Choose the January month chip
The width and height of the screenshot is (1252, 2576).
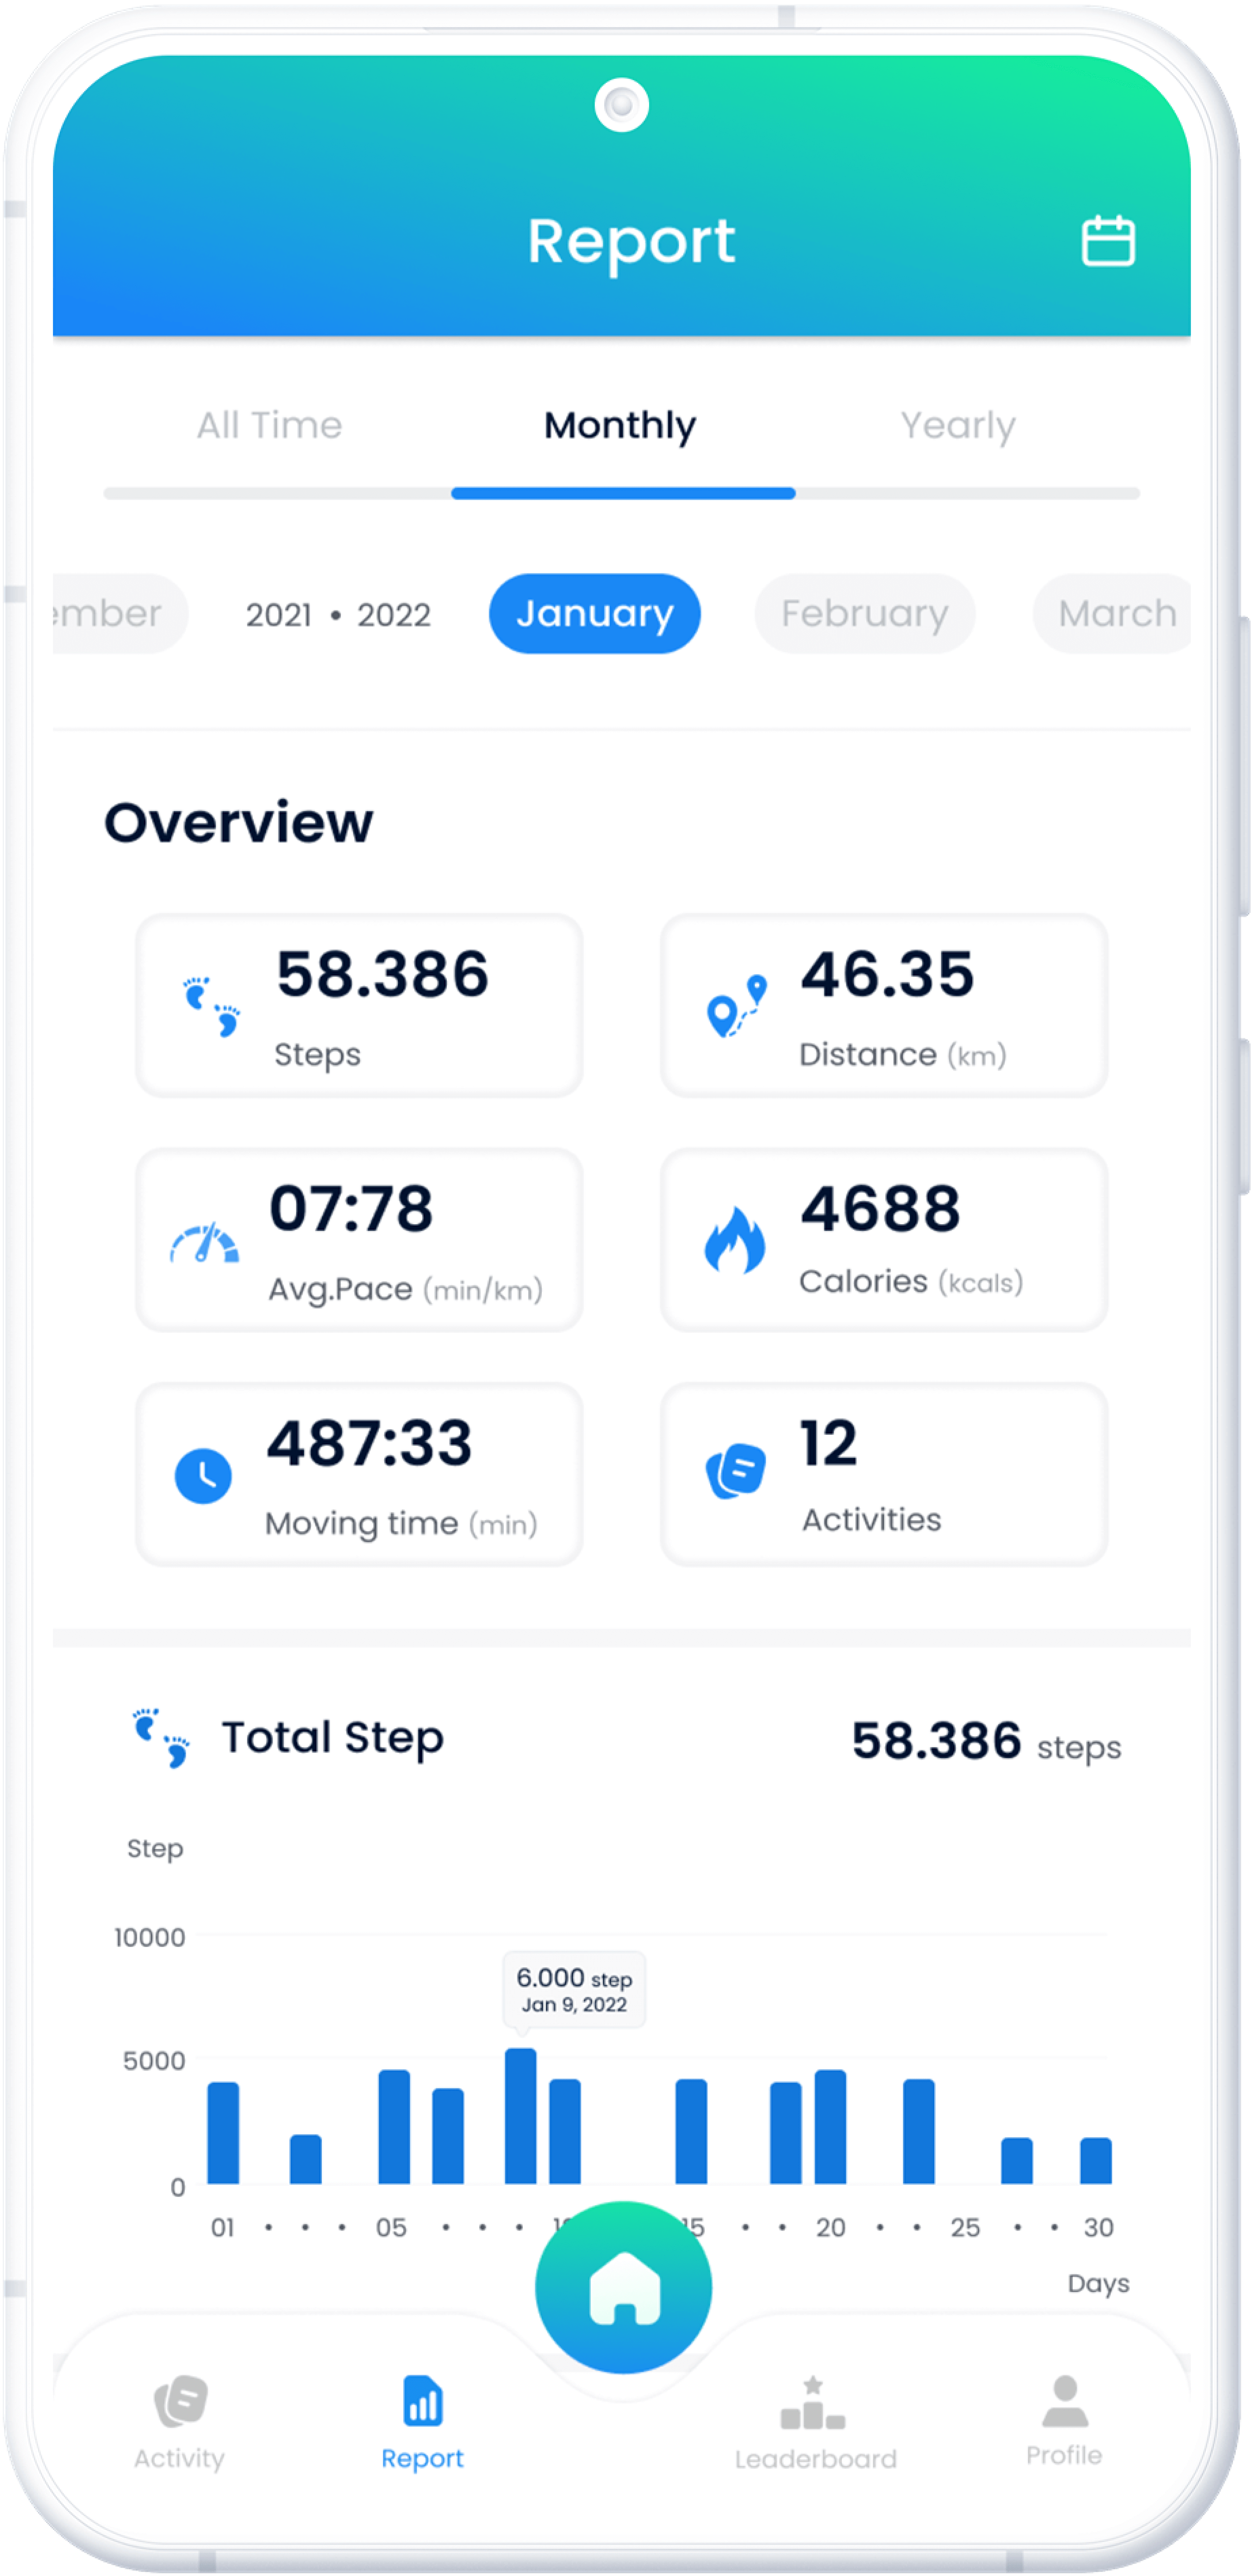pyautogui.click(x=594, y=613)
